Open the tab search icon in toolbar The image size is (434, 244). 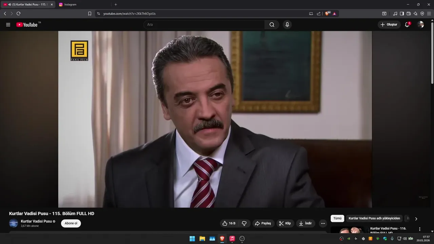point(384,14)
